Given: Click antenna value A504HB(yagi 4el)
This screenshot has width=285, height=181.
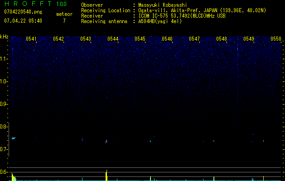Looking at the screenshot, I should point(160,21).
